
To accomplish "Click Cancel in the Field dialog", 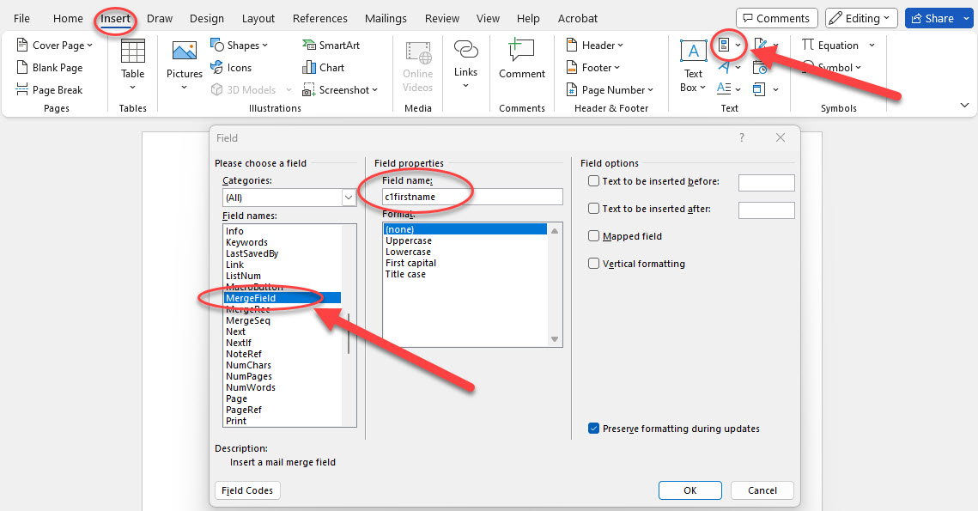I will pyautogui.click(x=762, y=490).
